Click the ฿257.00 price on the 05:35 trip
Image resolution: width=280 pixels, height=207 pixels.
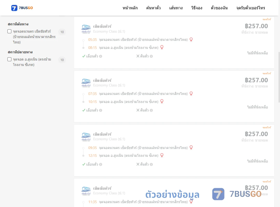(256, 26)
